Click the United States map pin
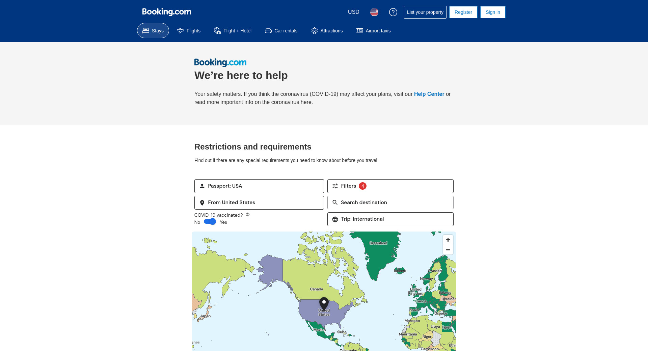 pos(324,303)
